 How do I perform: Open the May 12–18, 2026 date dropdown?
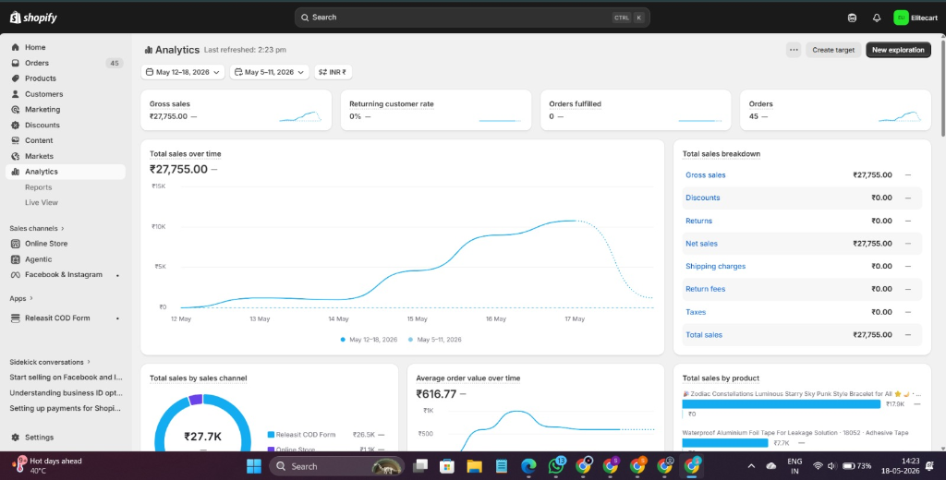tap(183, 72)
